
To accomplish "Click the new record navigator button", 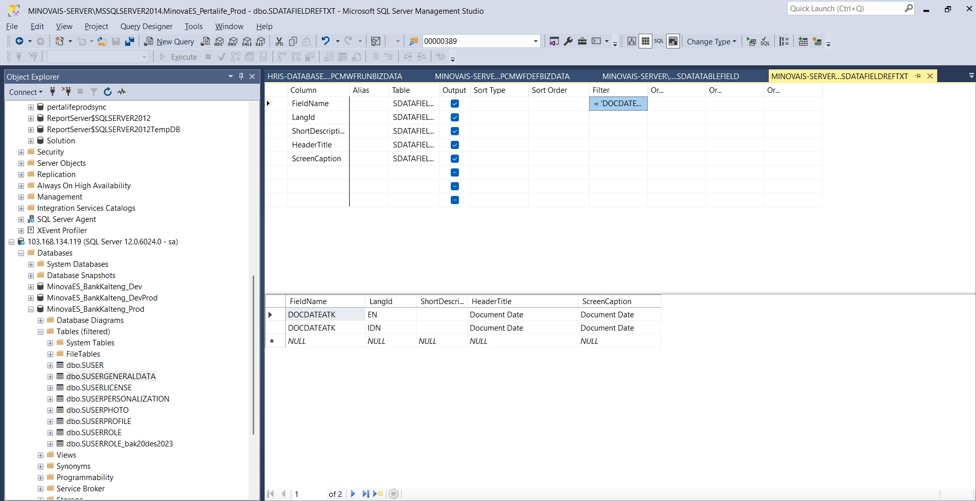I will pyautogui.click(x=378, y=494).
